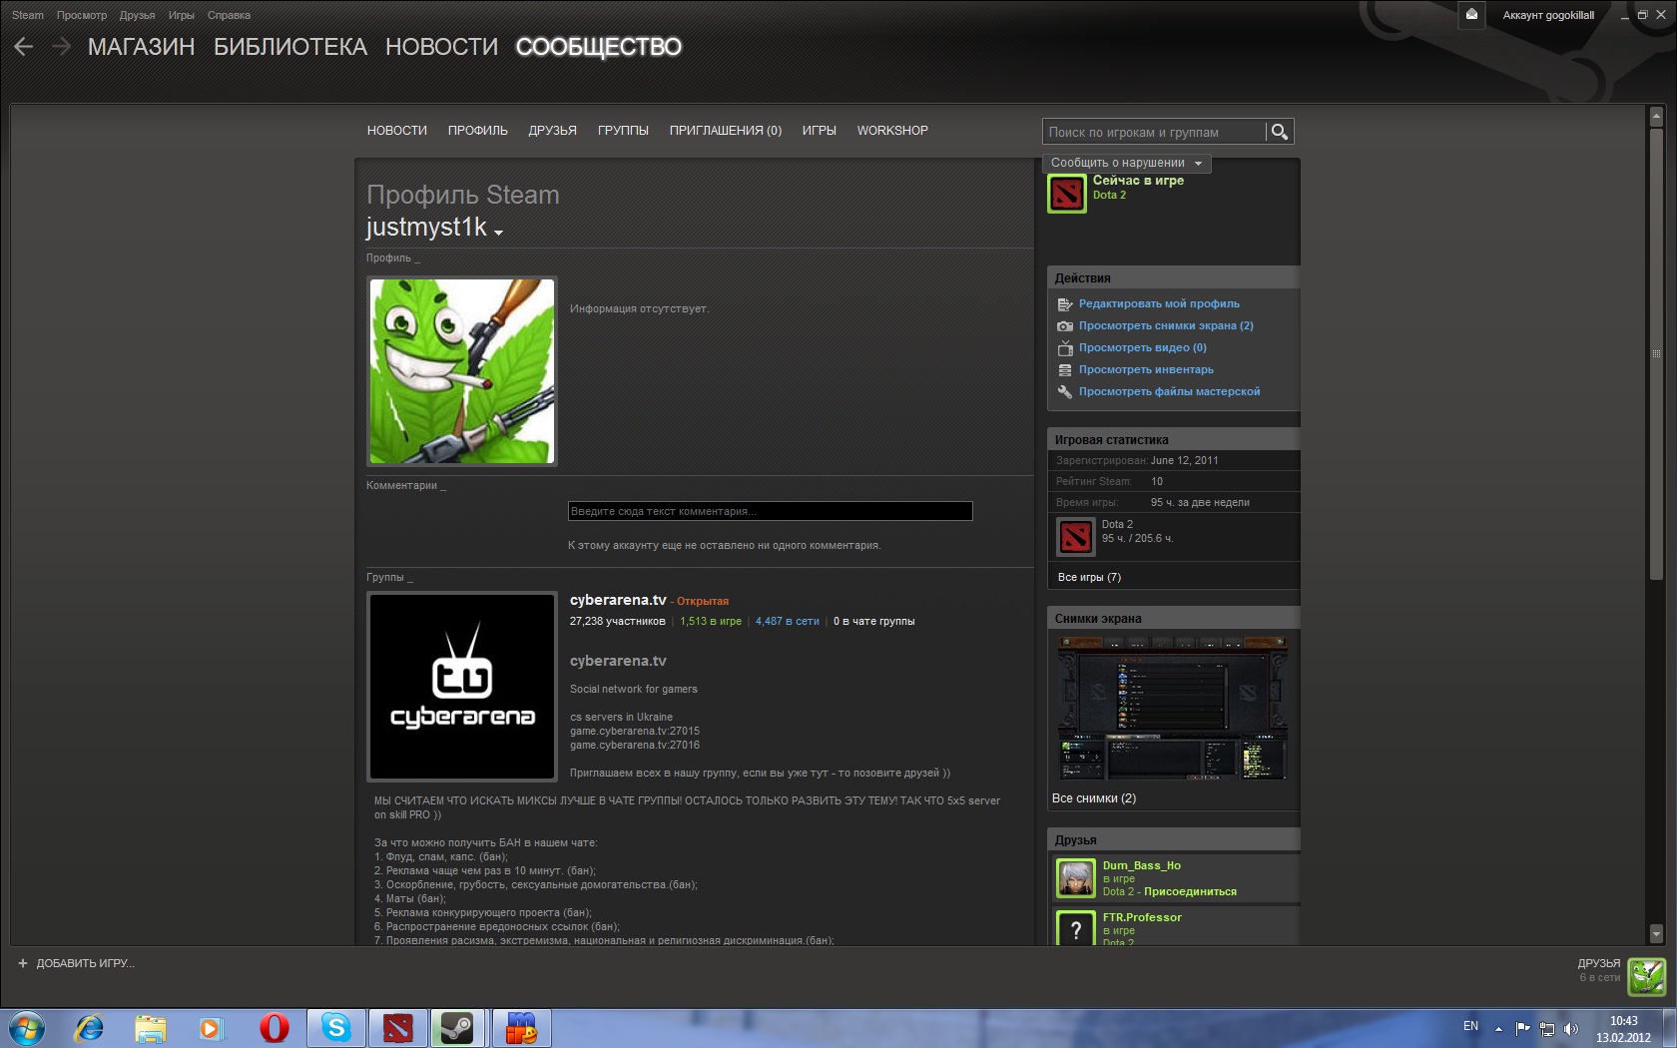Open Все игры (7) link
The width and height of the screenshot is (1677, 1048).
1089,577
